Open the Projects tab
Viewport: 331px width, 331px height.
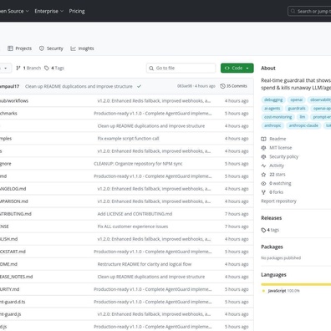19,48
